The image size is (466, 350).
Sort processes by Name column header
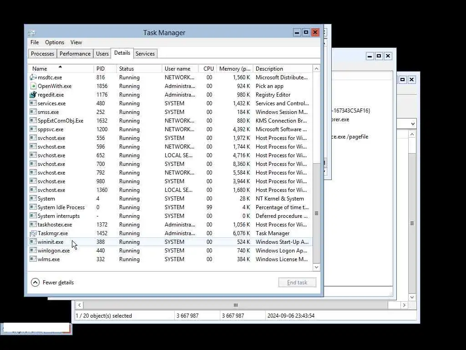[61, 68]
